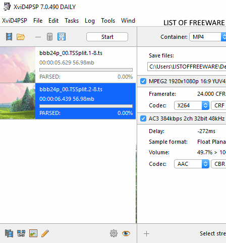Viewport: 226px width, 243px height.
Task: Toggle preview with the eye icon
Action: (x=126, y=233)
